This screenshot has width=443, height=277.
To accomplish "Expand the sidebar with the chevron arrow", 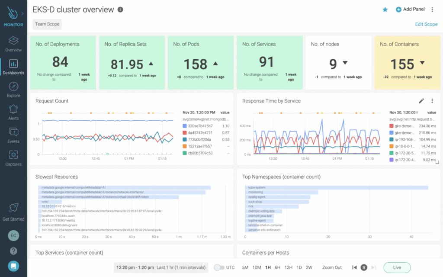I will (22, 13).
